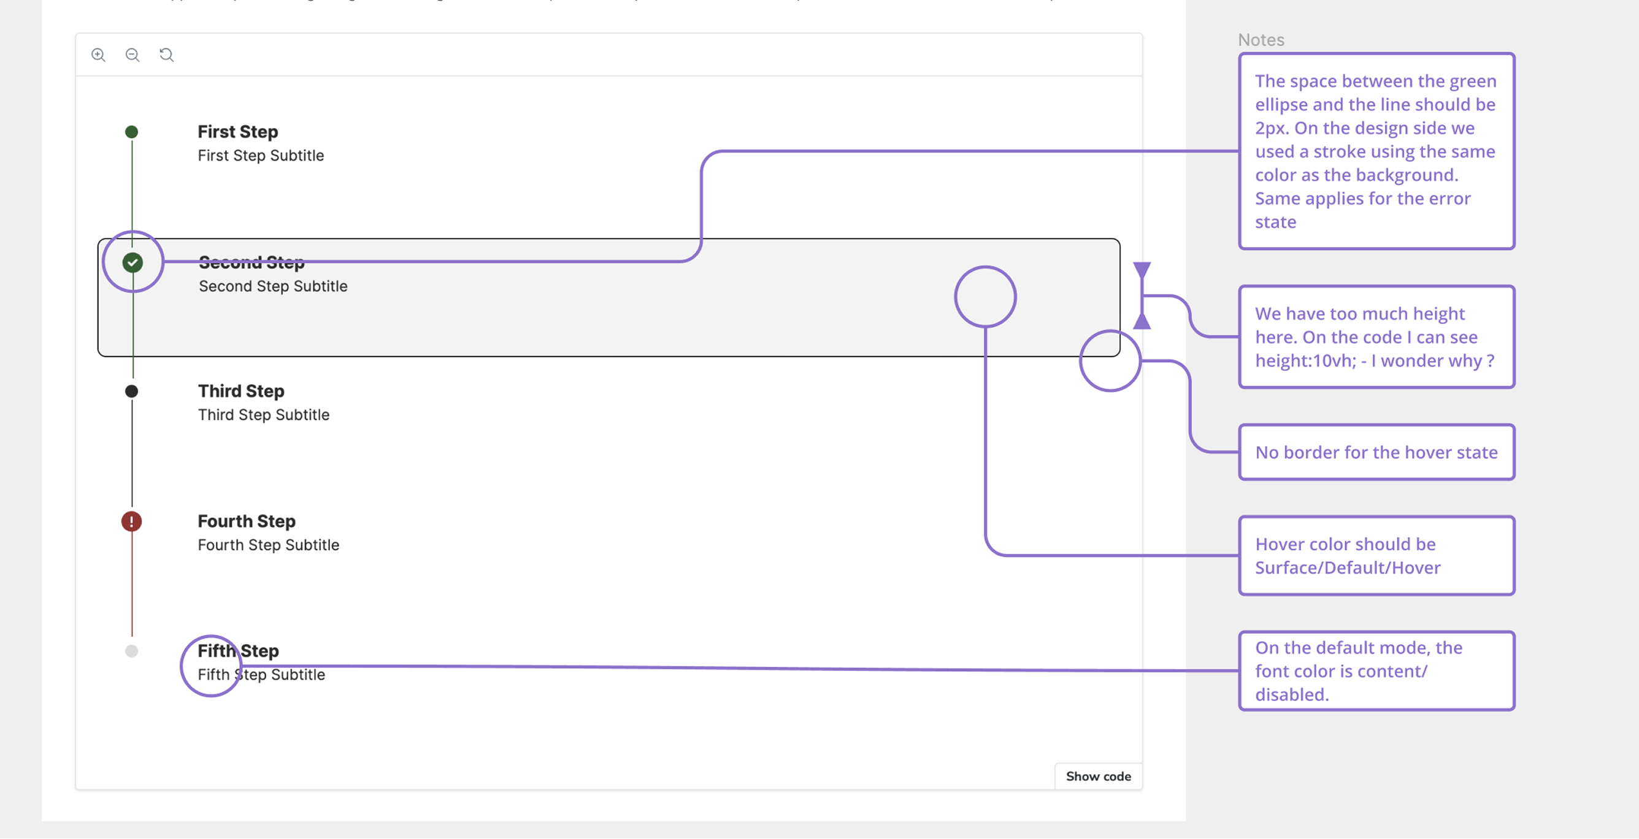Click the Fifth Step gray disabled dot
Screen dimensions: 1639x839
click(132, 651)
